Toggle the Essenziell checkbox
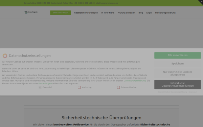Screen dimensions: 203x127 [x=40, y=87]
